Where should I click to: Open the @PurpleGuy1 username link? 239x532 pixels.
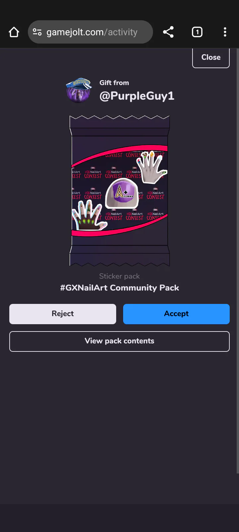pos(137,96)
